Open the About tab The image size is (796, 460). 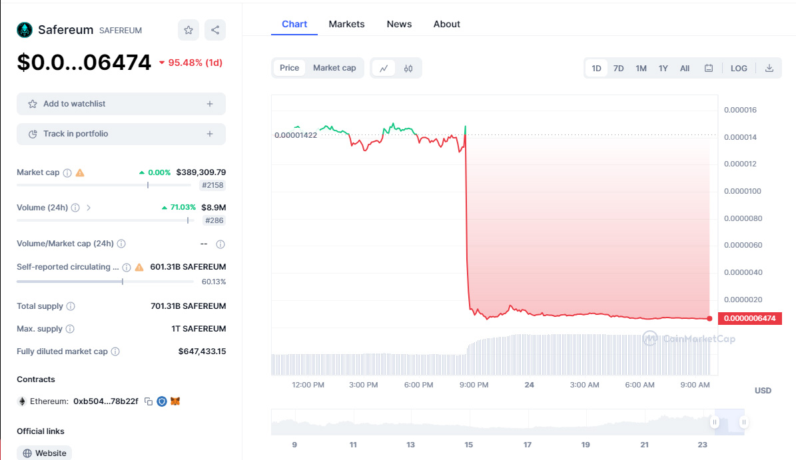click(x=447, y=25)
